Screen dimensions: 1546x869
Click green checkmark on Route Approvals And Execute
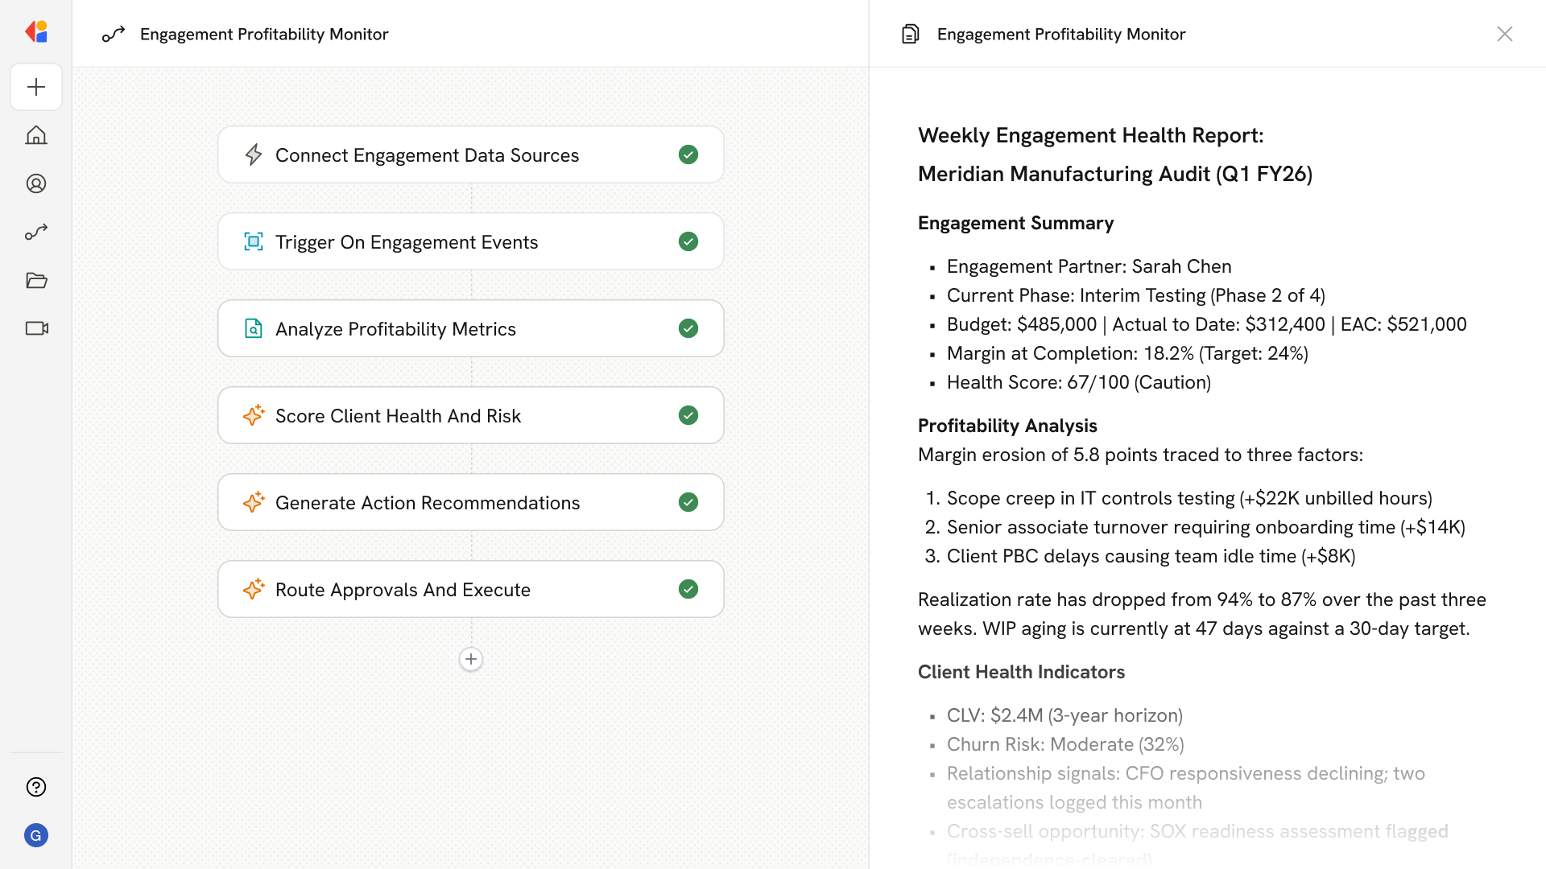click(x=688, y=589)
